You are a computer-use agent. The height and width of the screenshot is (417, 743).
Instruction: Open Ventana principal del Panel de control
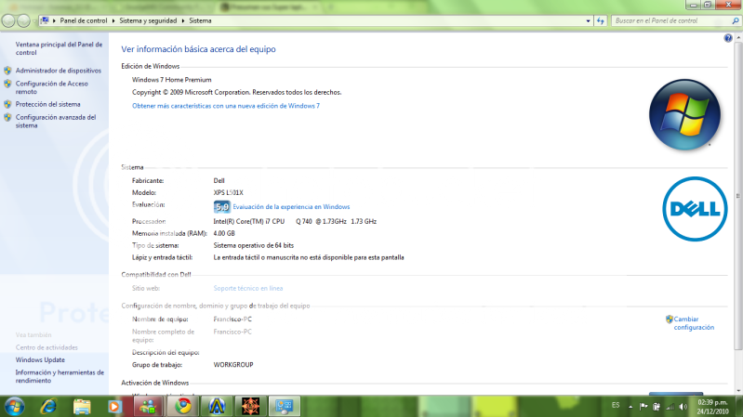(x=59, y=48)
